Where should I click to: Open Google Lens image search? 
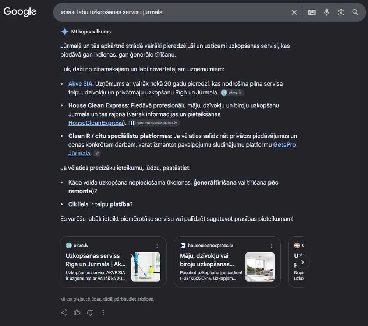[x=341, y=12]
